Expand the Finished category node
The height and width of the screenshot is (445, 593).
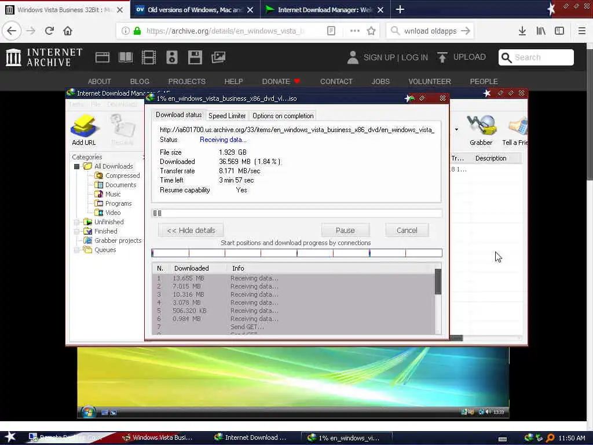pyautogui.click(x=77, y=231)
